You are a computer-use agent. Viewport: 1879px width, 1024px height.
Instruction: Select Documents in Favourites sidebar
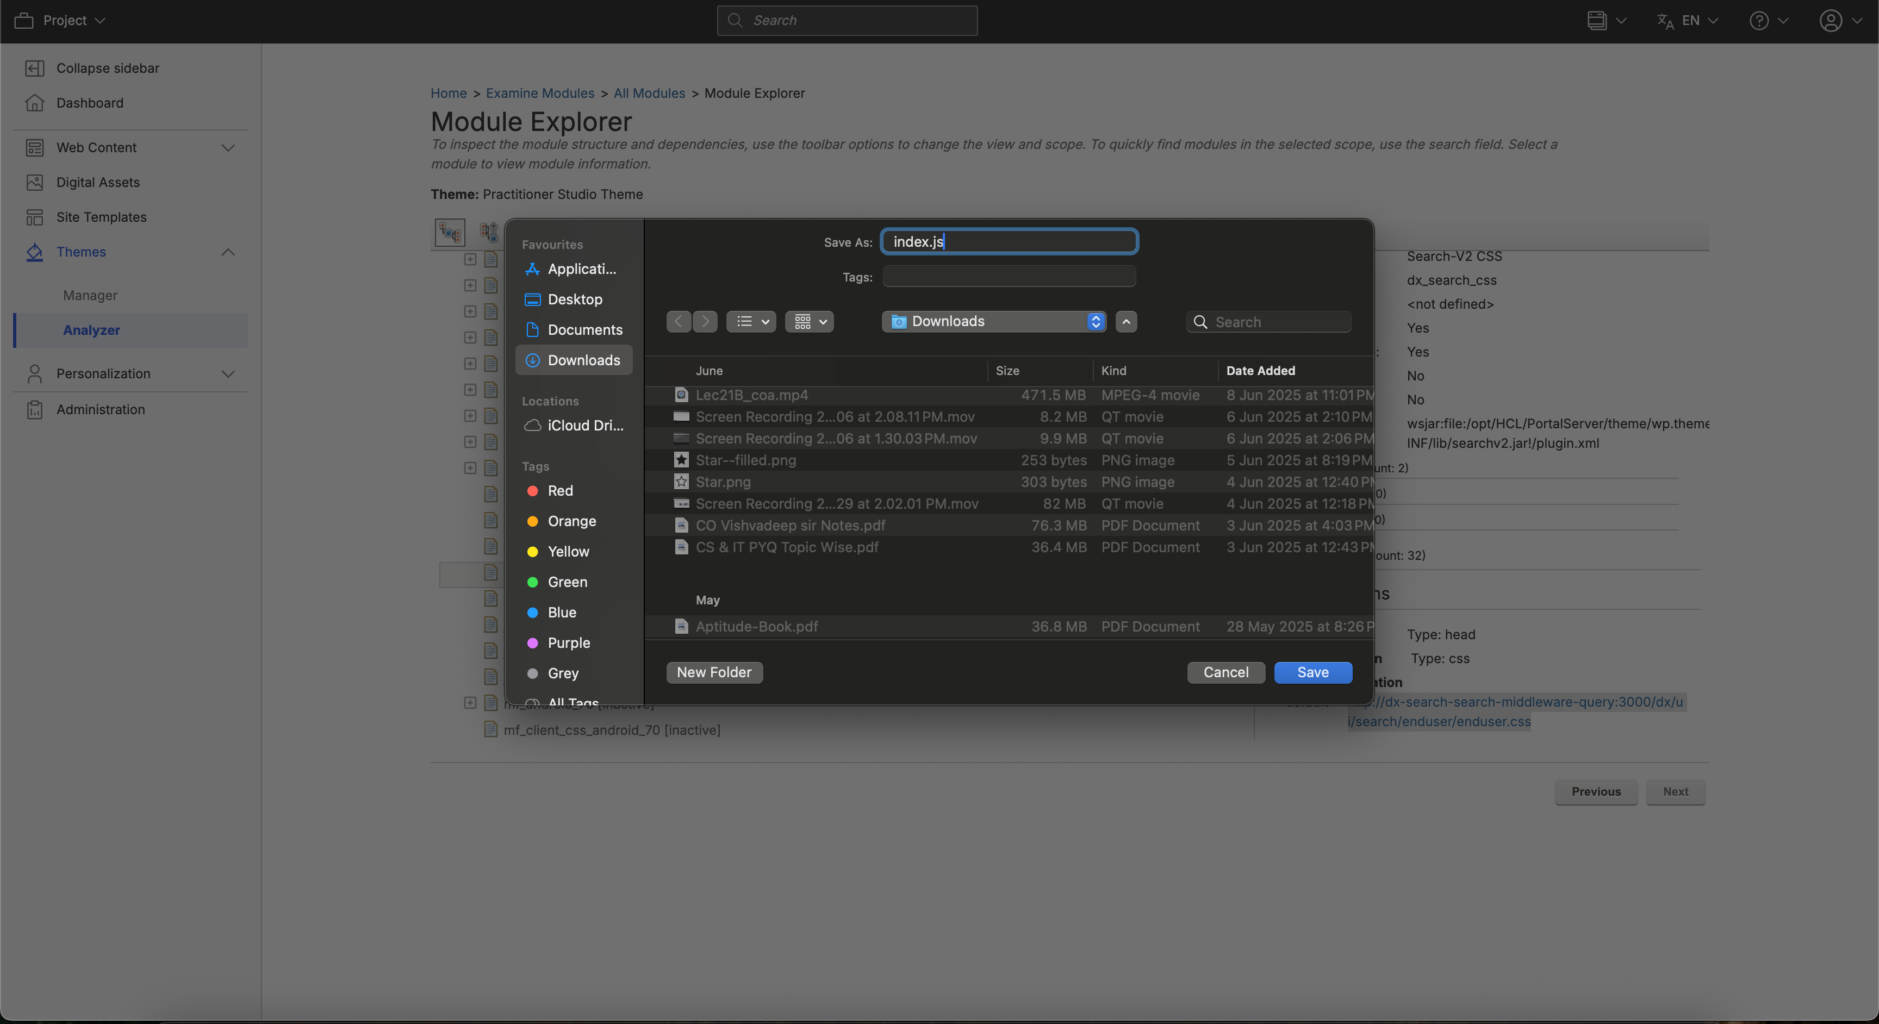584,330
